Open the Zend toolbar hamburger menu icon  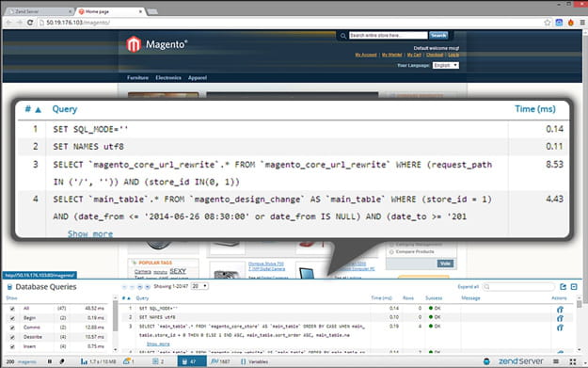(556, 361)
